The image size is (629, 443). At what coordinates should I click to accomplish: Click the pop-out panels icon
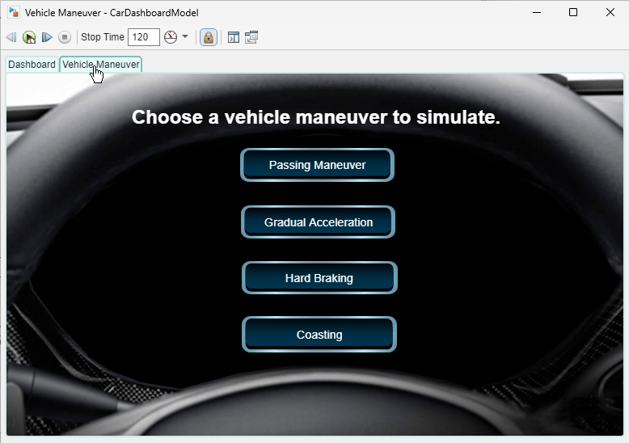click(251, 37)
